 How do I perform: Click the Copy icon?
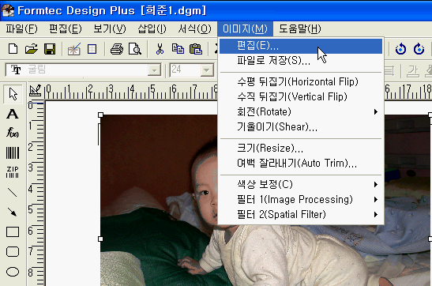tap(178, 49)
